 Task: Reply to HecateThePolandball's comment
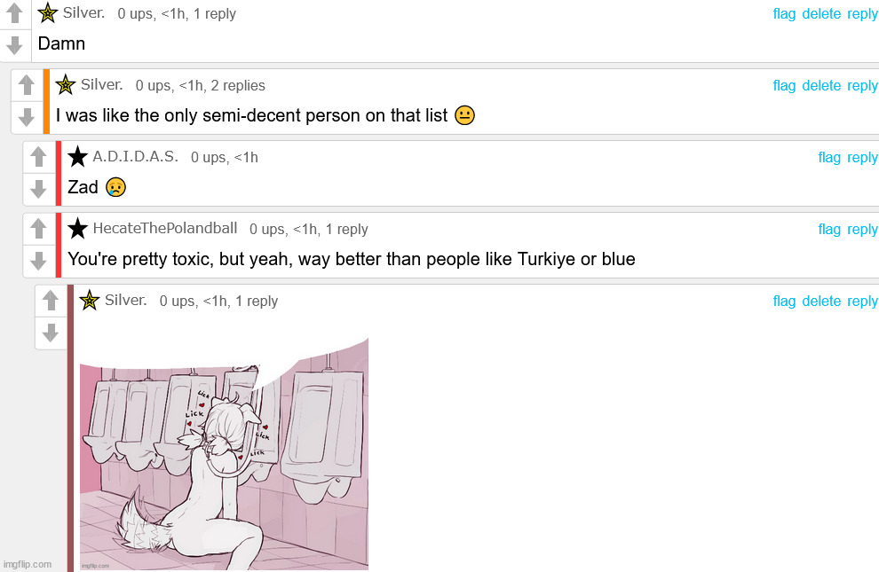(x=862, y=230)
